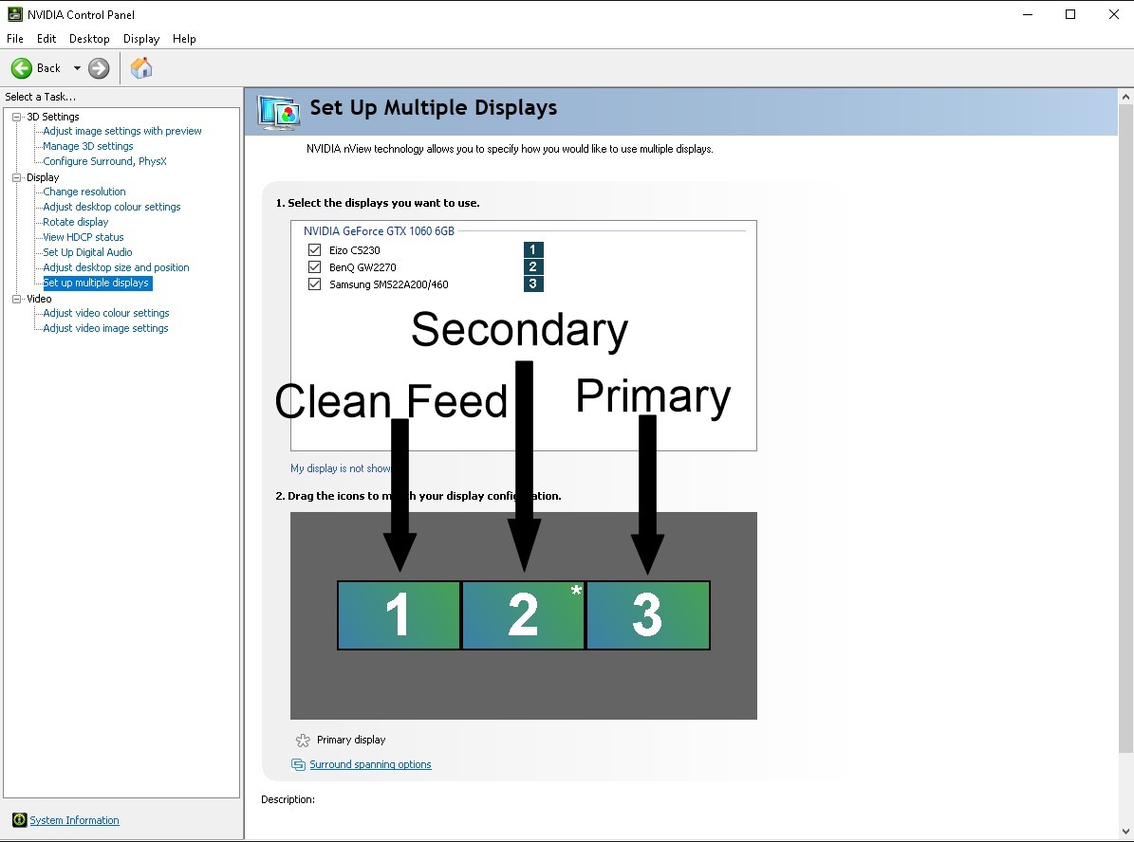Select display 3 icon in layout area
The width and height of the screenshot is (1134, 842).
pyautogui.click(x=648, y=615)
